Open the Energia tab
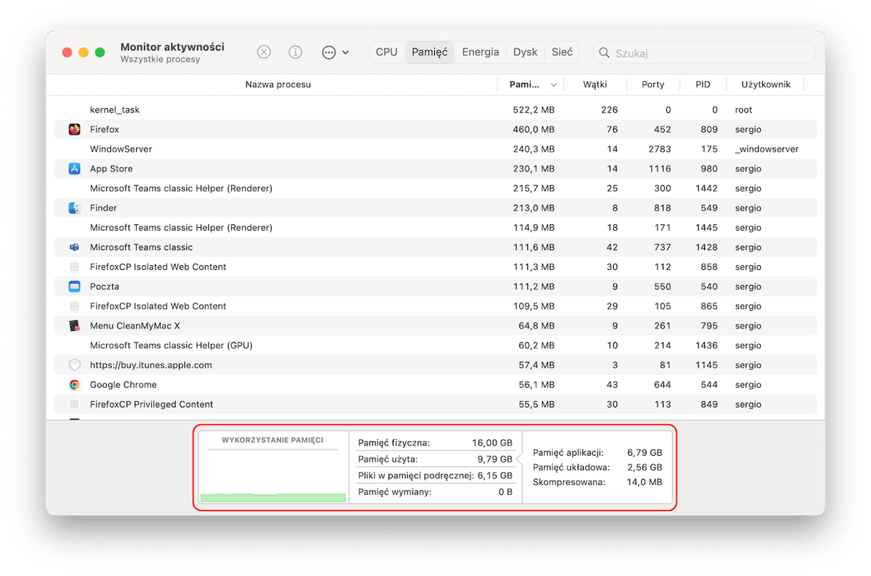The height and width of the screenshot is (576, 871). point(481,52)
